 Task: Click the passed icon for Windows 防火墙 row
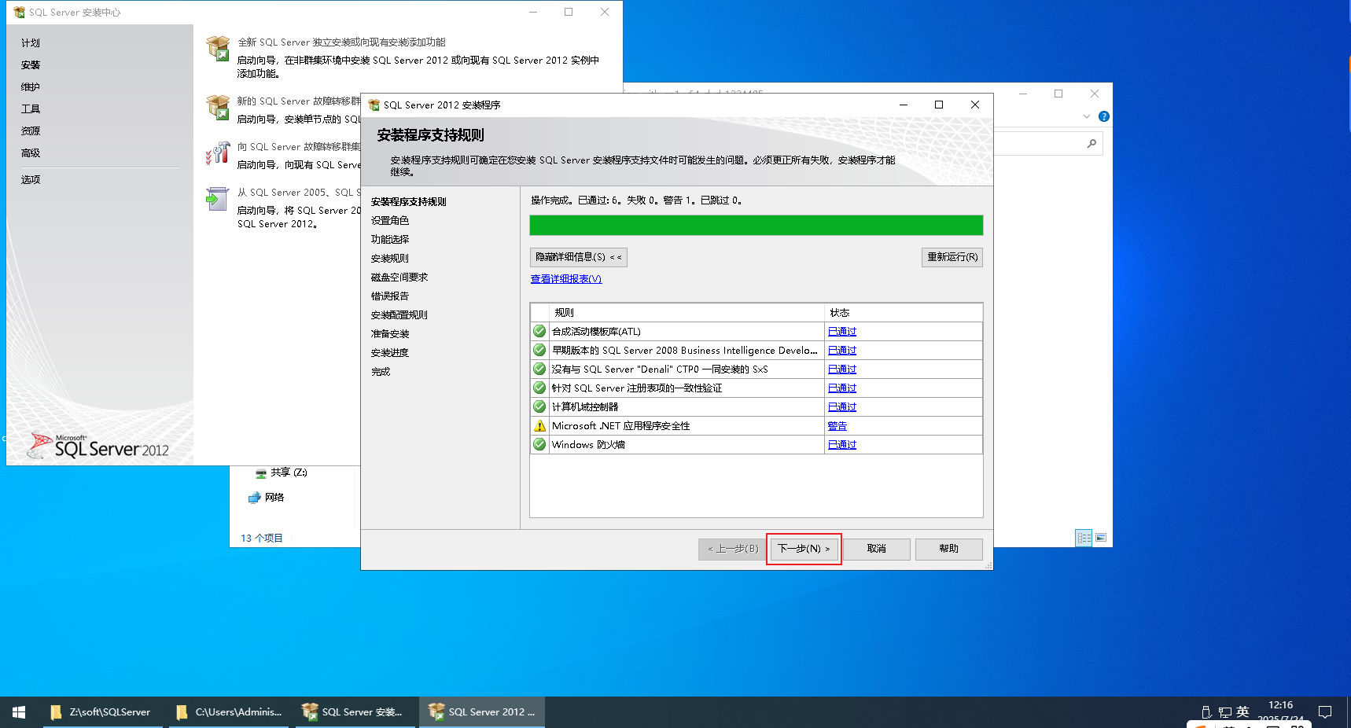point(539,444)
